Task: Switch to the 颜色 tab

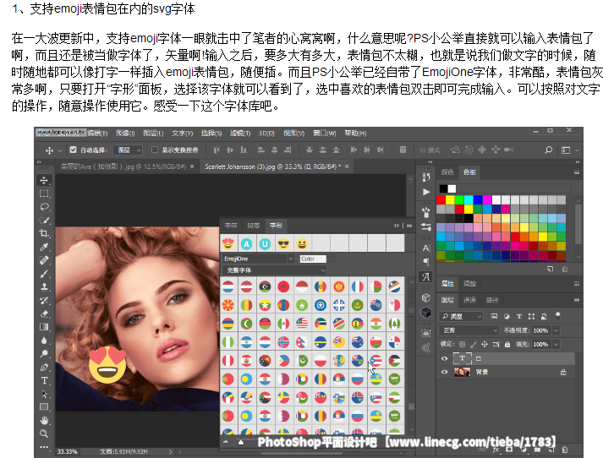Action: pos(447,172)
